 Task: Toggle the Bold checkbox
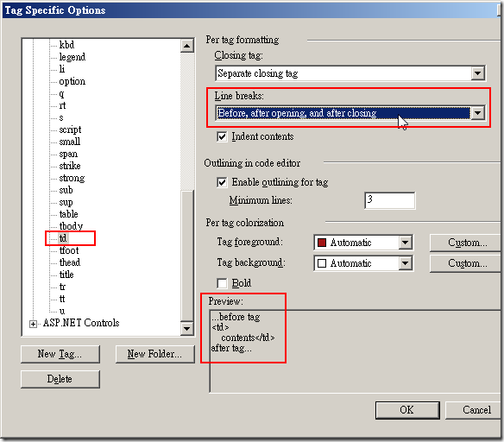click(x=222, y=283)
